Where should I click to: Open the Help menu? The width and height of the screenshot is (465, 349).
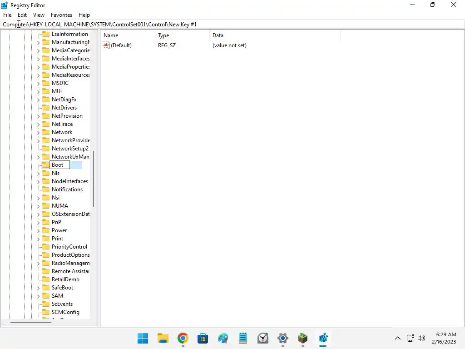click(x=84, y=15)
